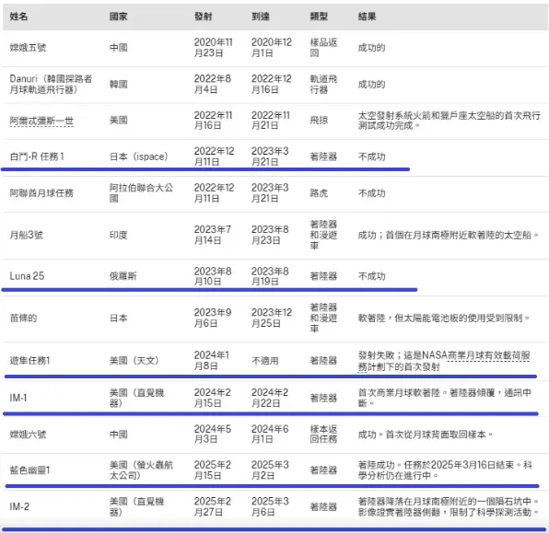Click launch date 2024年5月3日

pyautogui.click(x=213, y=434)
